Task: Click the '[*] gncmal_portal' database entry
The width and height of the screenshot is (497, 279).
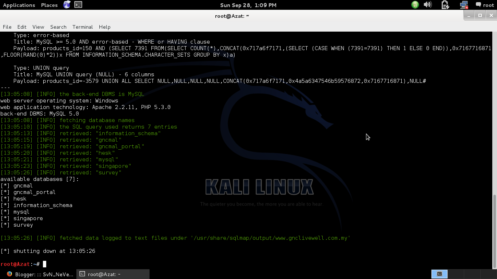Action: (28, 192)
